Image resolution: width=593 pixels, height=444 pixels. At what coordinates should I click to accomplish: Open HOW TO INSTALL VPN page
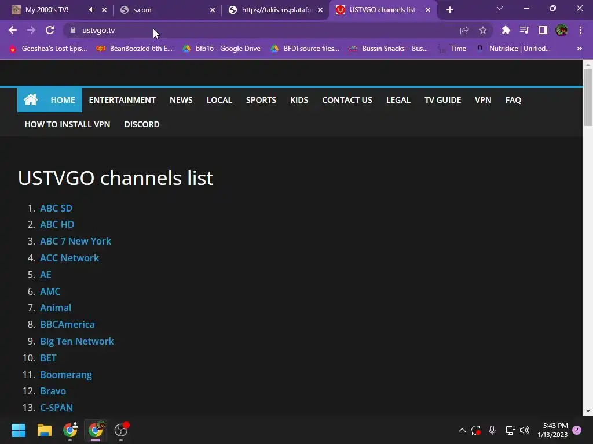point(67,124)
